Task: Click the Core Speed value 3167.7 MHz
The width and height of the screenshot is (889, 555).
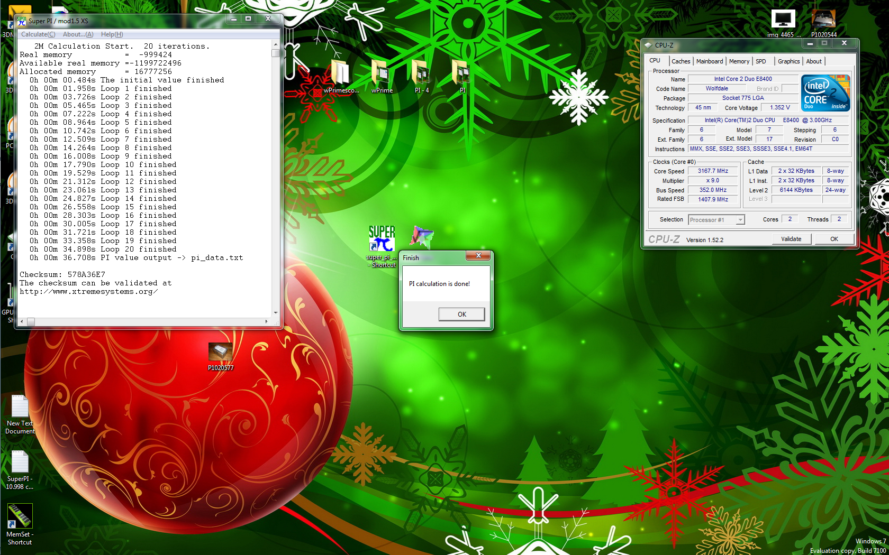Action: point(713,171)
